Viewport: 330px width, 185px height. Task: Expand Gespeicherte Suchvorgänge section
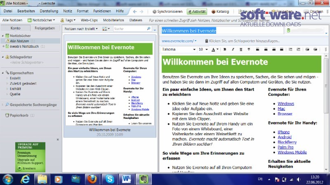tap(3, 105)
